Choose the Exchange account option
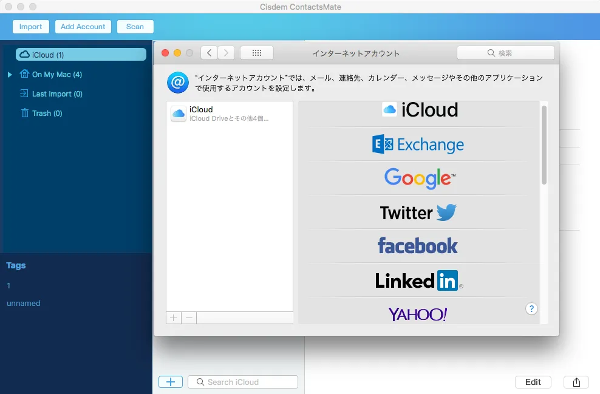Screen dimensions: 600x394 click(x=418, y=144)
